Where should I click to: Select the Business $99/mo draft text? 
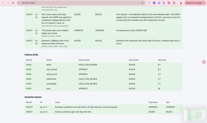point(55,42)
